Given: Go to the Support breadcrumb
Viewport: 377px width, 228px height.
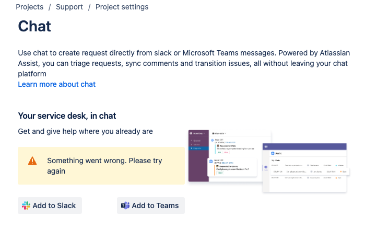Looking at the screenshot, I should click(69, 7).
